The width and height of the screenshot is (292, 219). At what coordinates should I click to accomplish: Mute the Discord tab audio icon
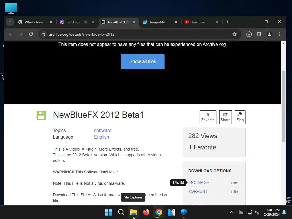point(86,22)
